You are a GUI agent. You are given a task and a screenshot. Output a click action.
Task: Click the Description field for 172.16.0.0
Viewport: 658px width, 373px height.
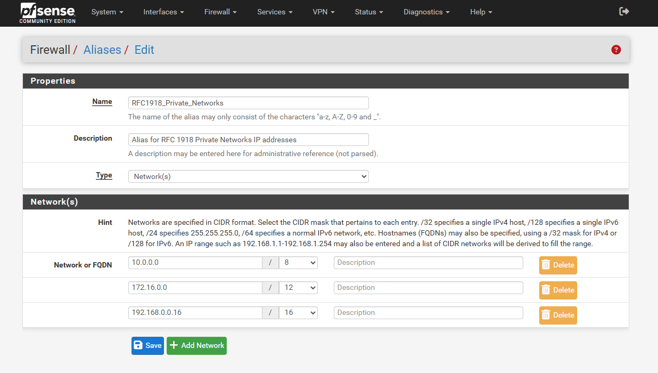click(429, 288)
